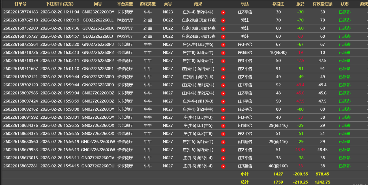Open replay icon for round GN027262260OU
This screenshot has height=185, width=368.
pos(223,166)
